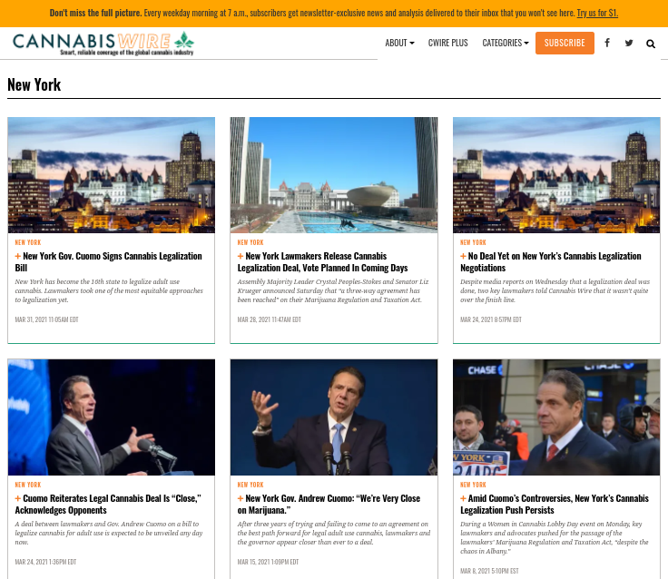Open 'We're Very Close on Marijuana' article
This screenshot has width=668, height=579.
click(329, 505)
